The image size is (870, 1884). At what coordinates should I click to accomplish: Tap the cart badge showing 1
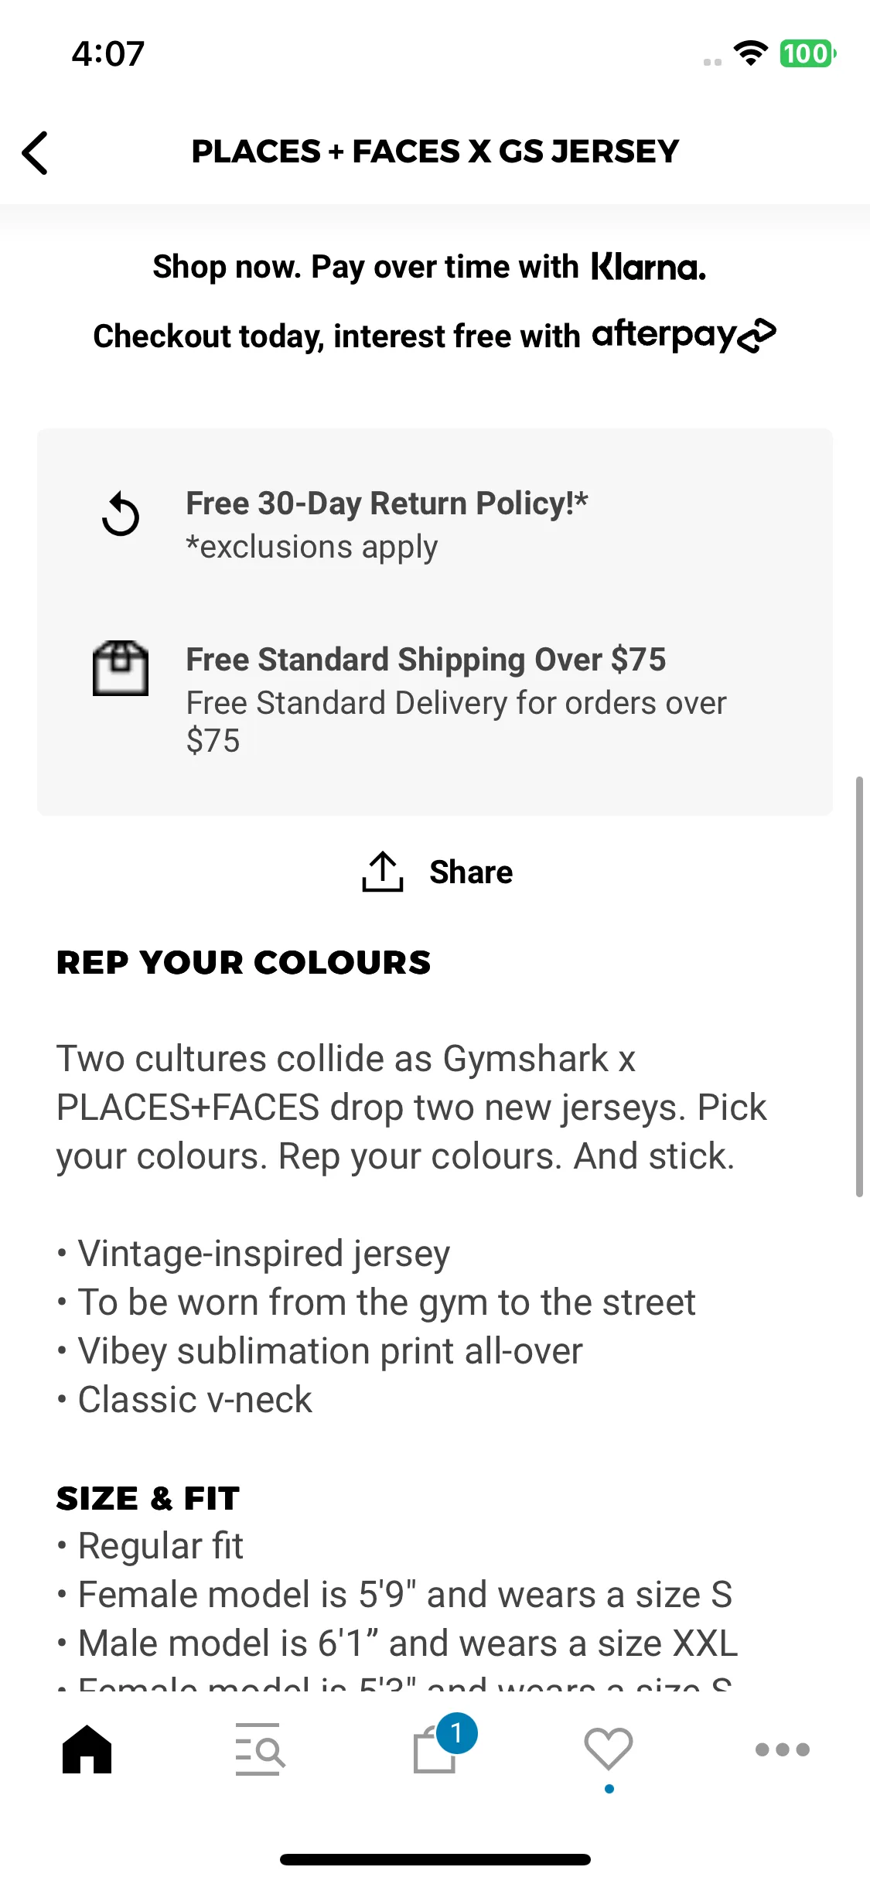click(456, 1733)
